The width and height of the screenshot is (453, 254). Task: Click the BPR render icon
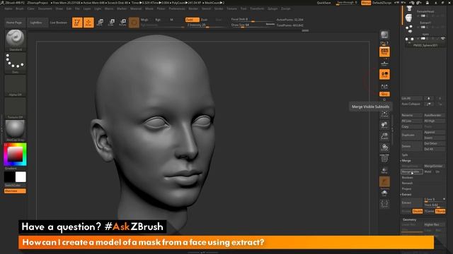tap(384, 35)
